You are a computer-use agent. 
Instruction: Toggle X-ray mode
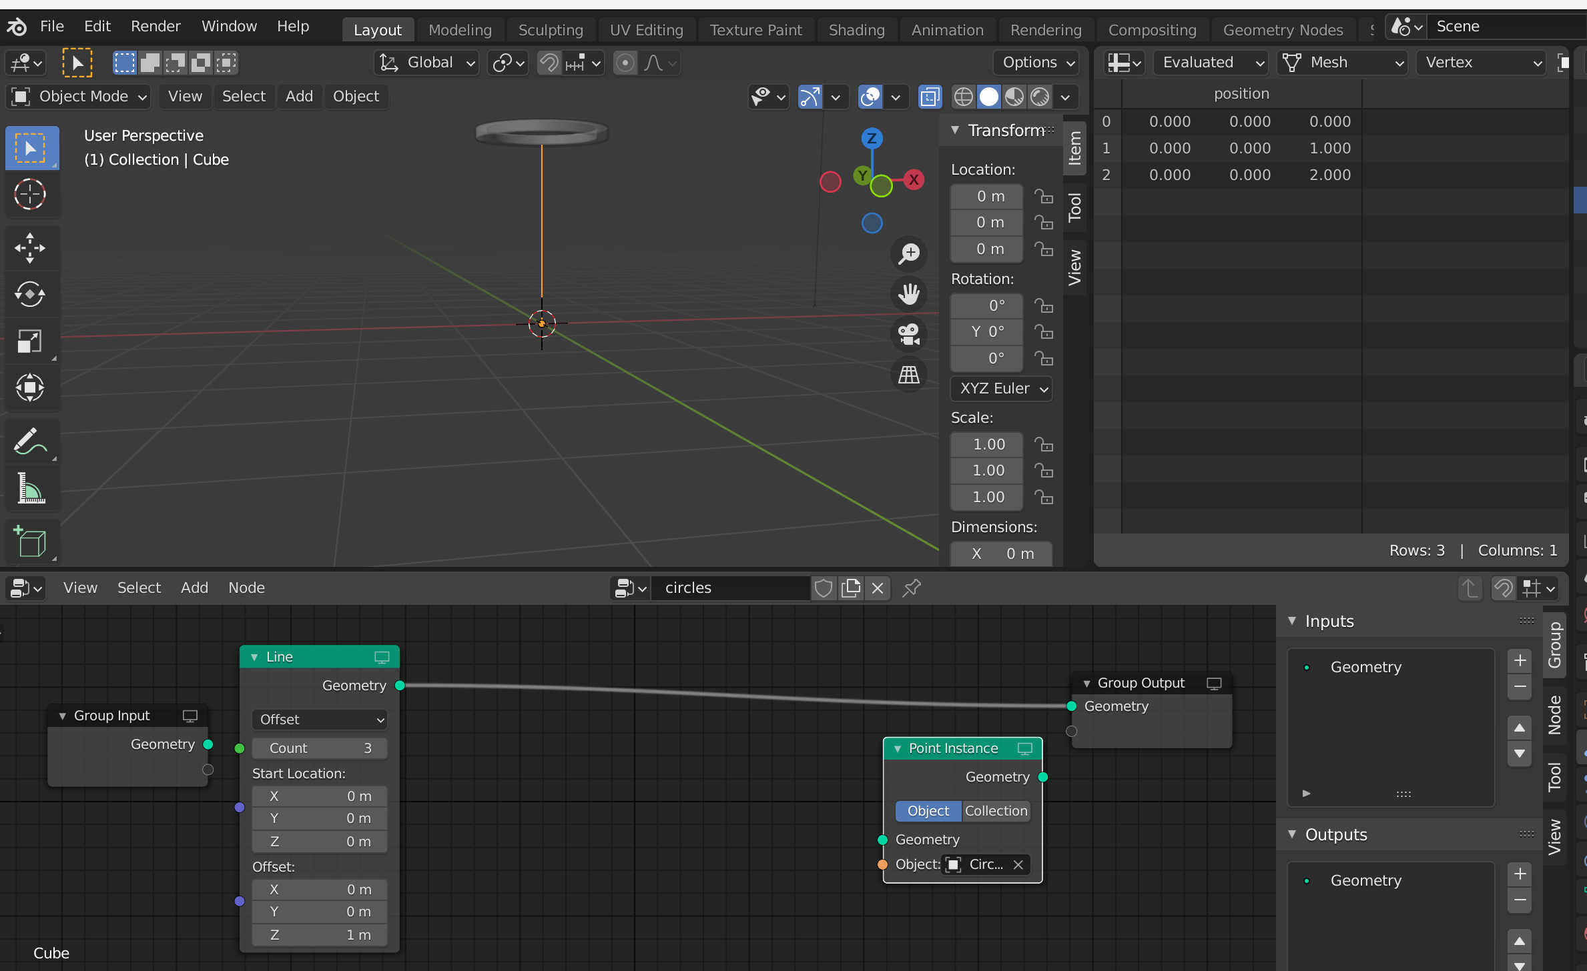coord(930,97)
